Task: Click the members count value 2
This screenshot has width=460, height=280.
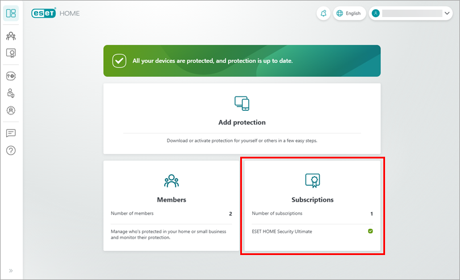Action: coord(231,214)
